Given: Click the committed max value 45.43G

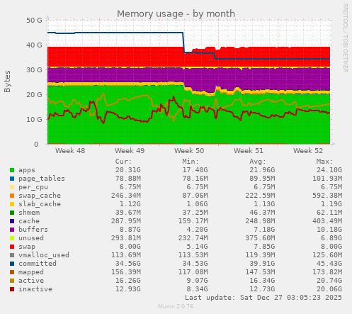Looking at the screenshot, I should click(x=329, y=264).
